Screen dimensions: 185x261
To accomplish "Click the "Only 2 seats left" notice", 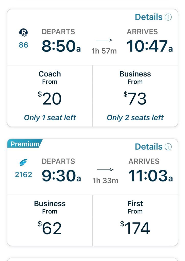I will [135, 118].
